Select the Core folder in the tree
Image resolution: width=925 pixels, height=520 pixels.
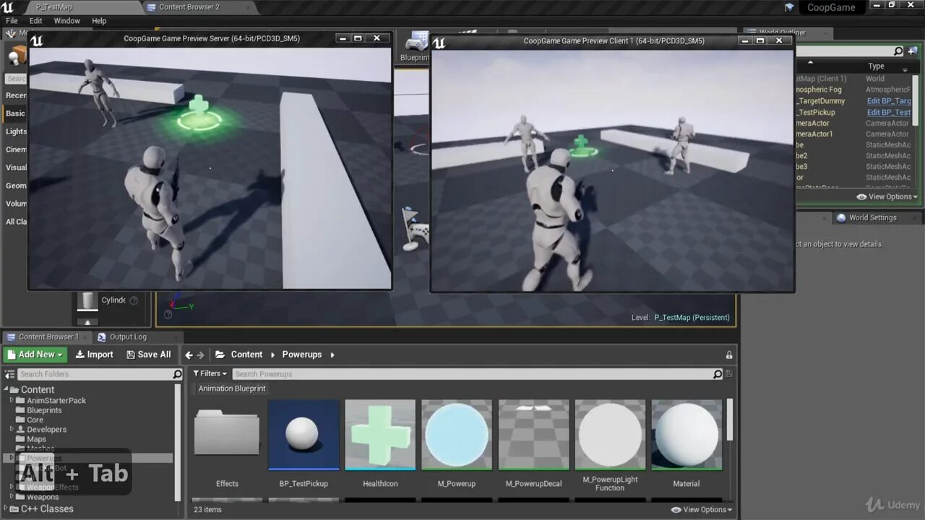point(35,420)
